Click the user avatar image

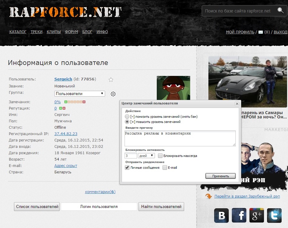click(173, 88)
